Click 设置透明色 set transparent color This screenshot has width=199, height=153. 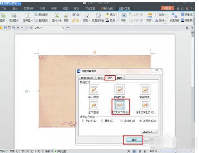(98, 17)
